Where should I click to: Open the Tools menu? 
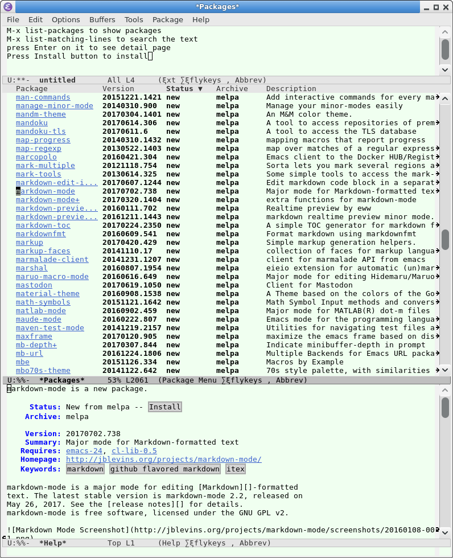134,19
